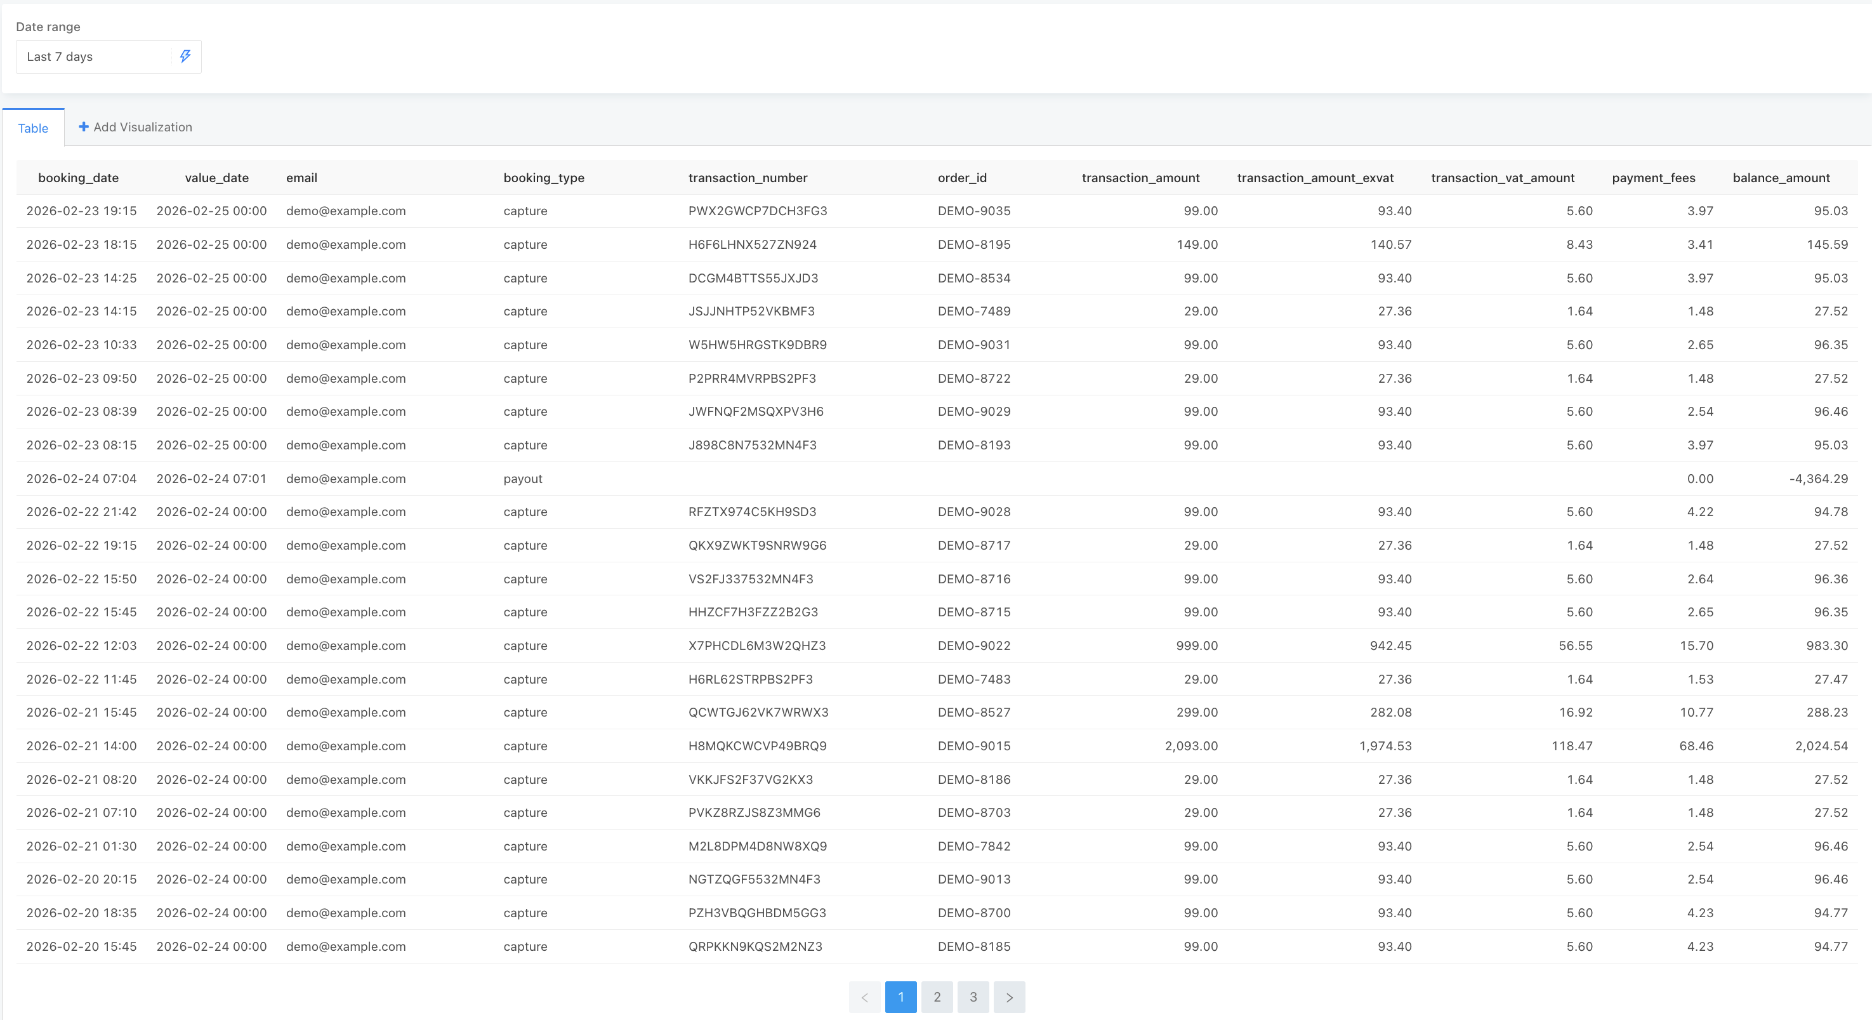Sort by booking_date column header
Viewport: 1872px width, 1020px height.
[78, 177]
